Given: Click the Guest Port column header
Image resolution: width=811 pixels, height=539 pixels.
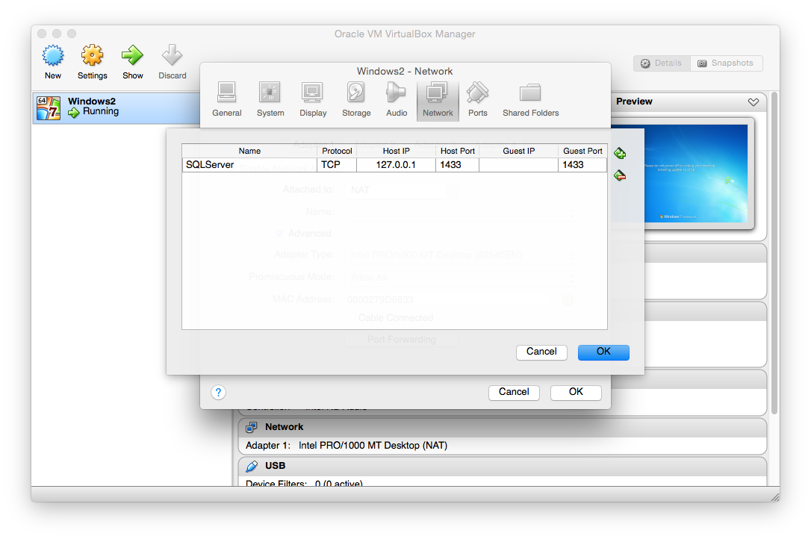Looking at the screenshot, I should 582,151.
